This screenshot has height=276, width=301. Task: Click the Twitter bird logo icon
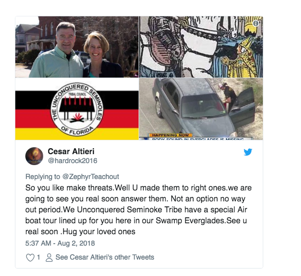click(248, 152)
